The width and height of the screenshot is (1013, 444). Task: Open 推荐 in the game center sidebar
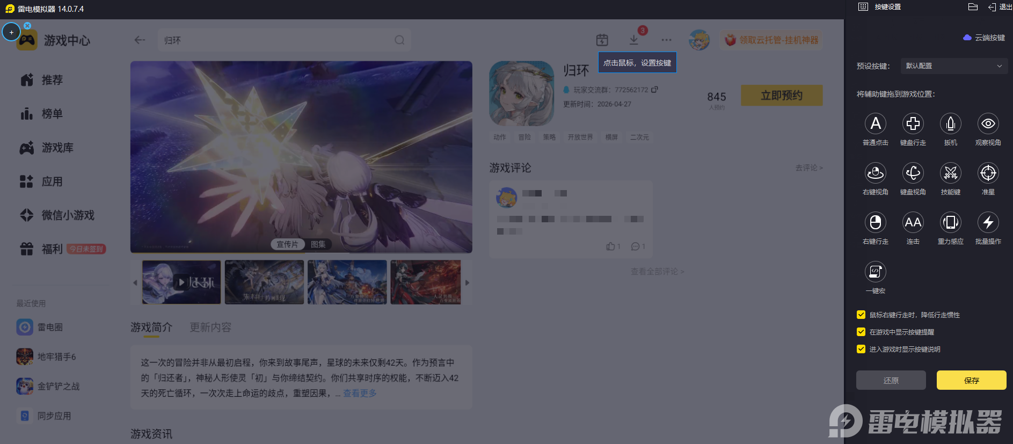click(x=42, y=80)
